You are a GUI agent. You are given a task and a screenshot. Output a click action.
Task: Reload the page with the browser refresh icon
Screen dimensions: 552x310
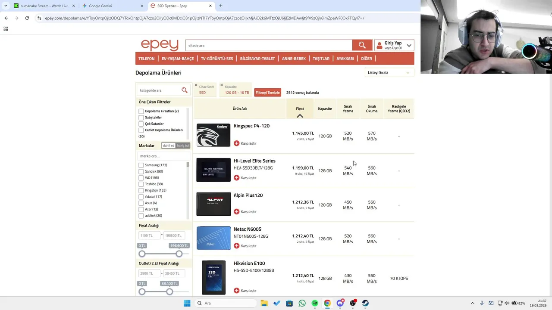pos(27,18)
